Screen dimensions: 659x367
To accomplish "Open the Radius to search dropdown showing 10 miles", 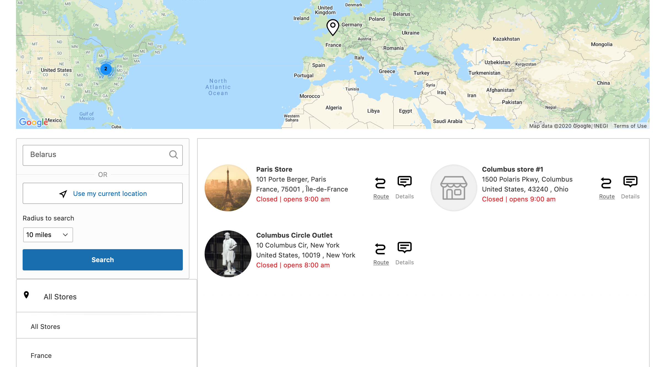I will pyautogui.click(x=48, y=235).
